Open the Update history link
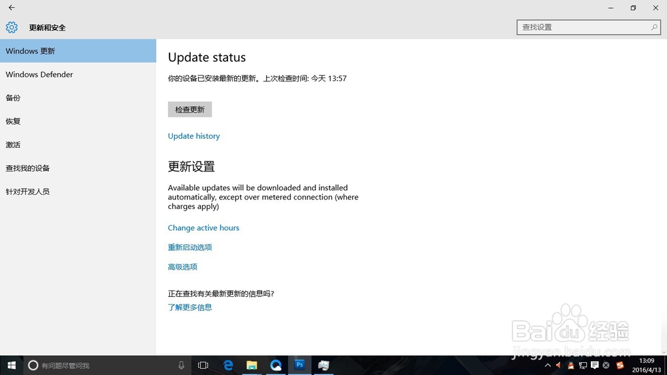This screenshot has height=375, width=667. pyautogui.click(x=193, y=136)
